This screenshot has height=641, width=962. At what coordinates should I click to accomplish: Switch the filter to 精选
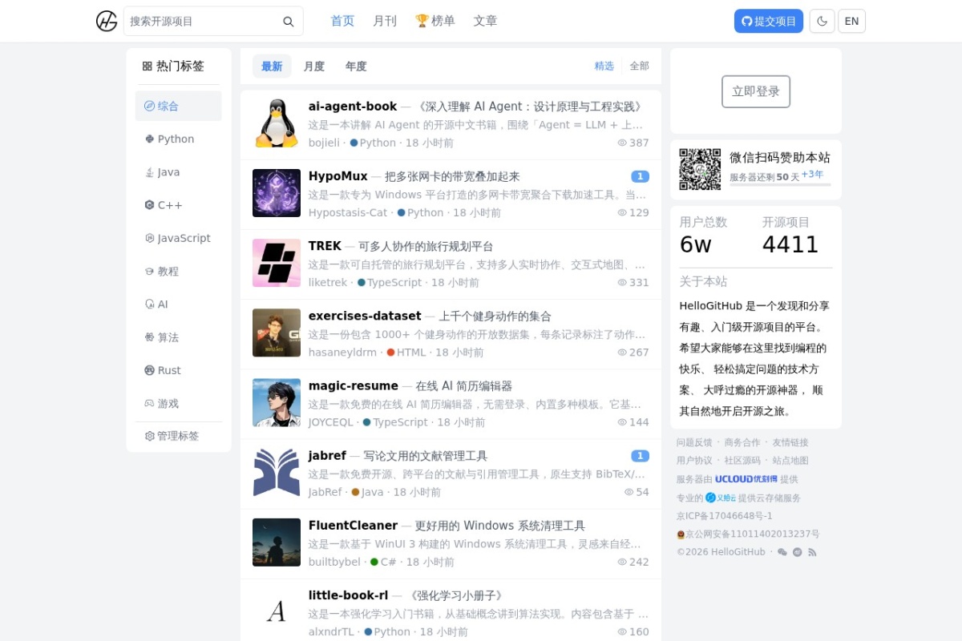(x=604, y=66)
